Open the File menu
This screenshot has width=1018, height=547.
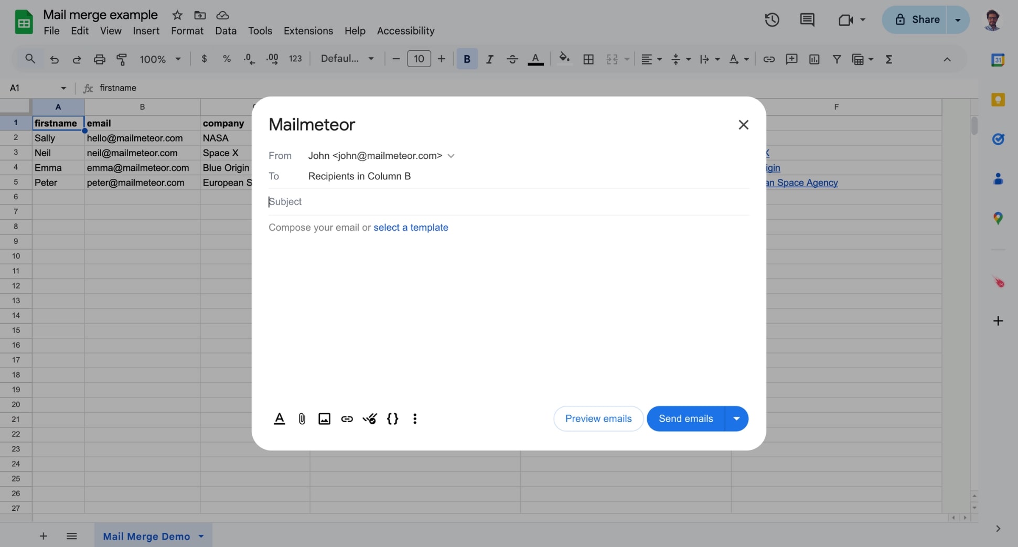(51, 31)
